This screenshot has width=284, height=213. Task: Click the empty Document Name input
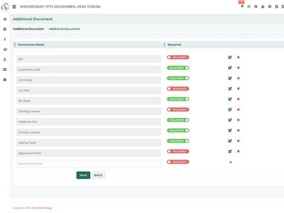[89, 164]
